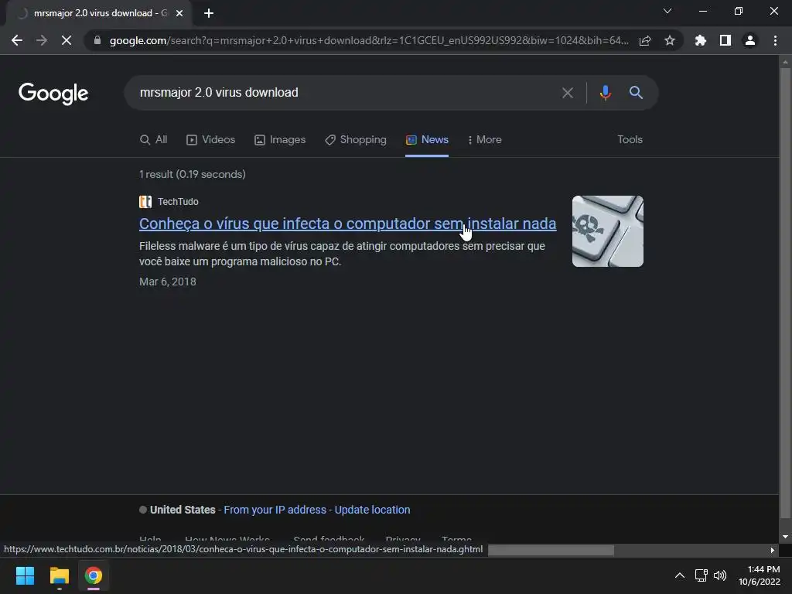Open the Windows Start menu

[25, 575]
